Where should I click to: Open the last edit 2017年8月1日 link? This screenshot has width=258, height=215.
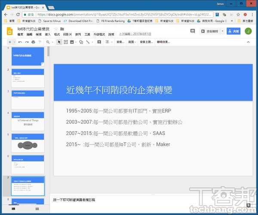click(x=135, y=34)
